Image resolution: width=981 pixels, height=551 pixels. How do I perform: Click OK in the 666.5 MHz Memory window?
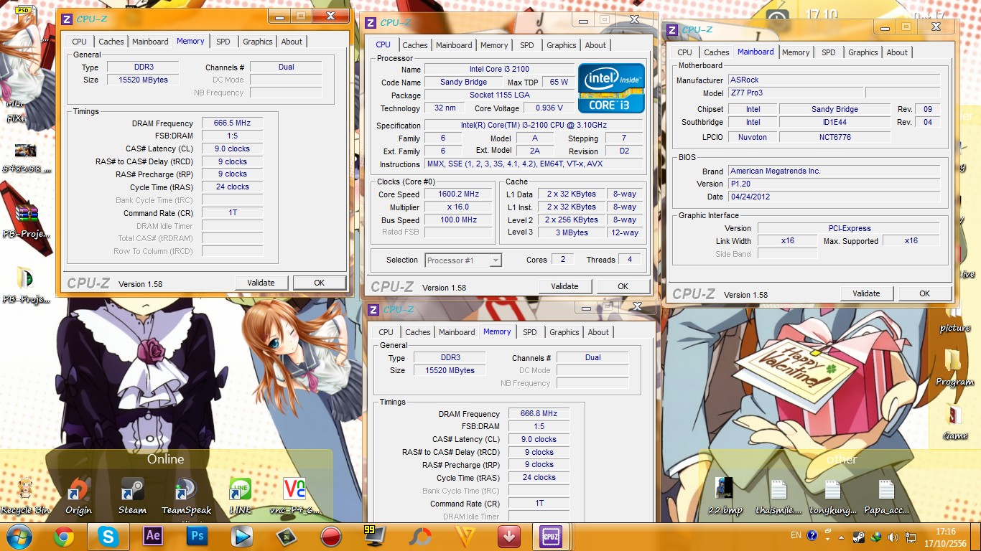(320, 283)
